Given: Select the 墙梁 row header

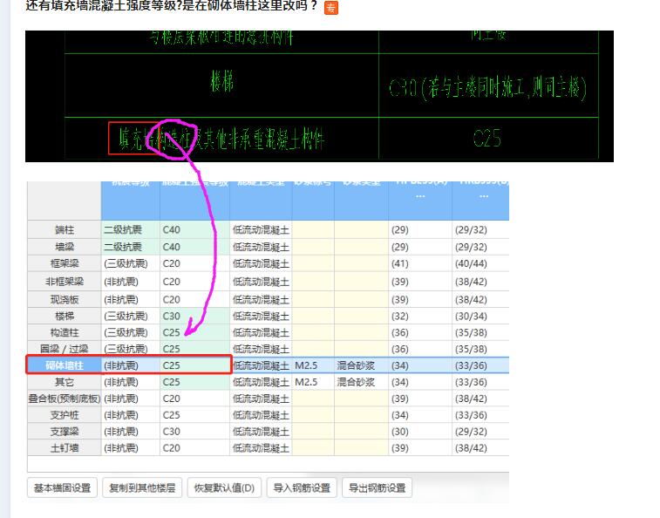Looking at the screenshot, I should pyautogui.click(x=65, y=247).
